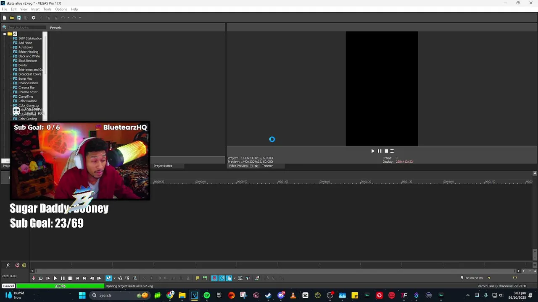Click the Save project disk icon
The image size is (538, 302).
[19, 18]
